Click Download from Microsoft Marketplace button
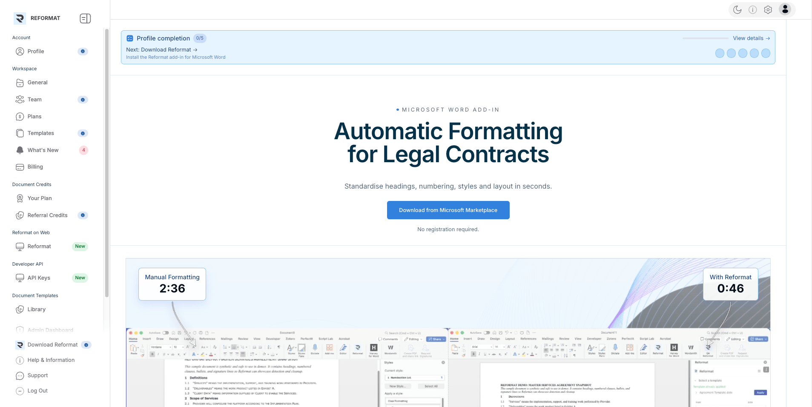812x407 pixels. pos(448,210)
